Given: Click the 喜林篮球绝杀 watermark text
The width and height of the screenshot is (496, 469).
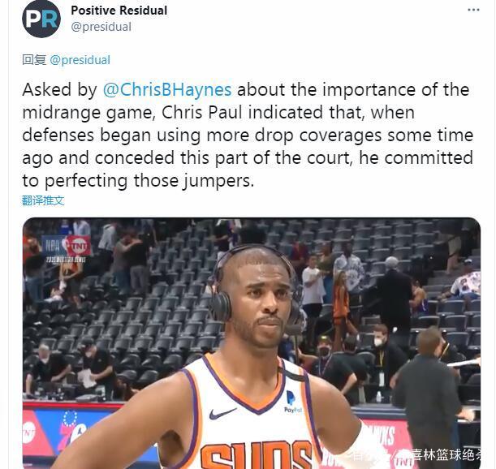Looking at the screenshot, I should 446,454.
